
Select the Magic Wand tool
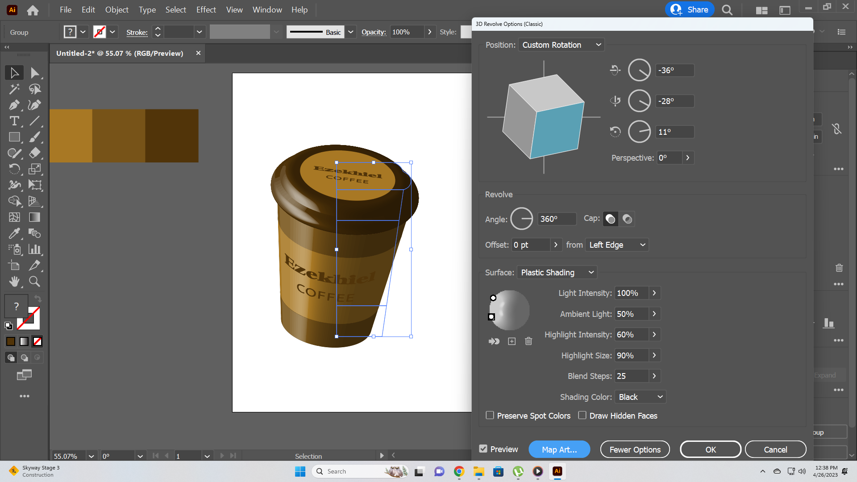click(x=14, y=89)
